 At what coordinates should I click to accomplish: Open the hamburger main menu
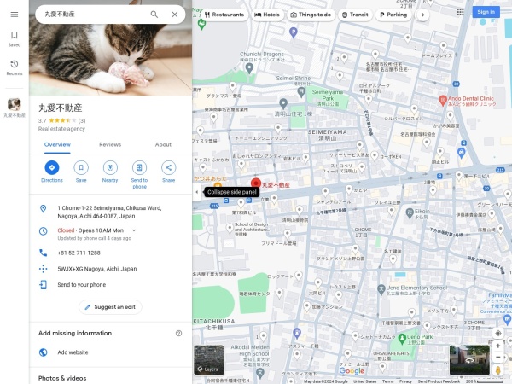15,15
